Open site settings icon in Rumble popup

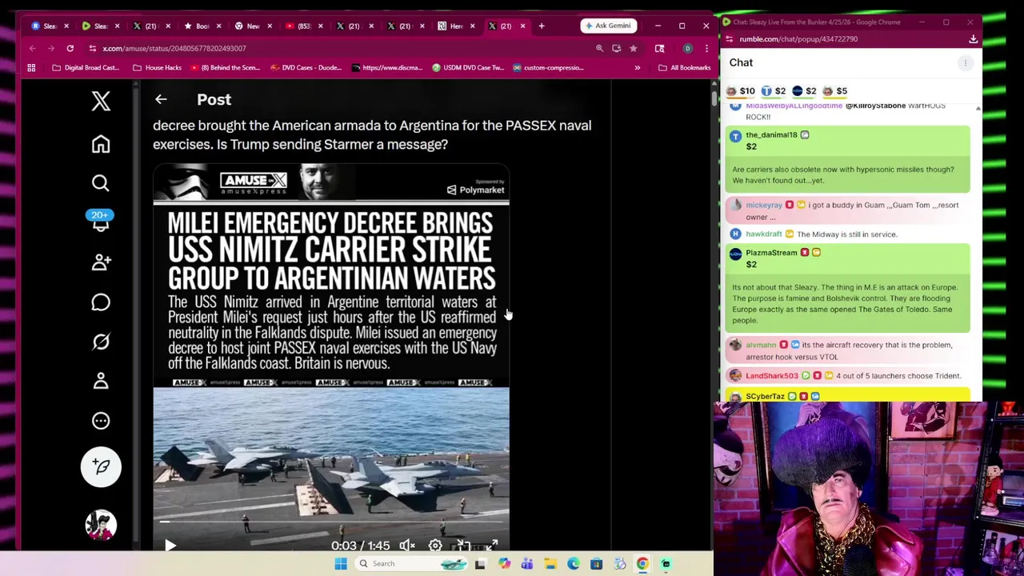pos(729,38)
